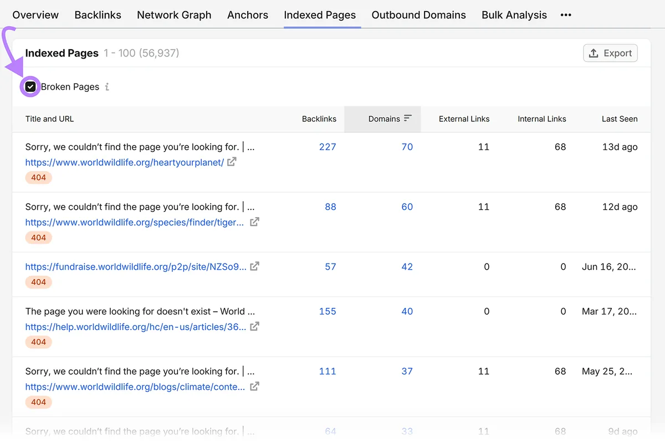View 88 backlinks for tiger page
Screen dimensions: 665x443
(330, 207)
